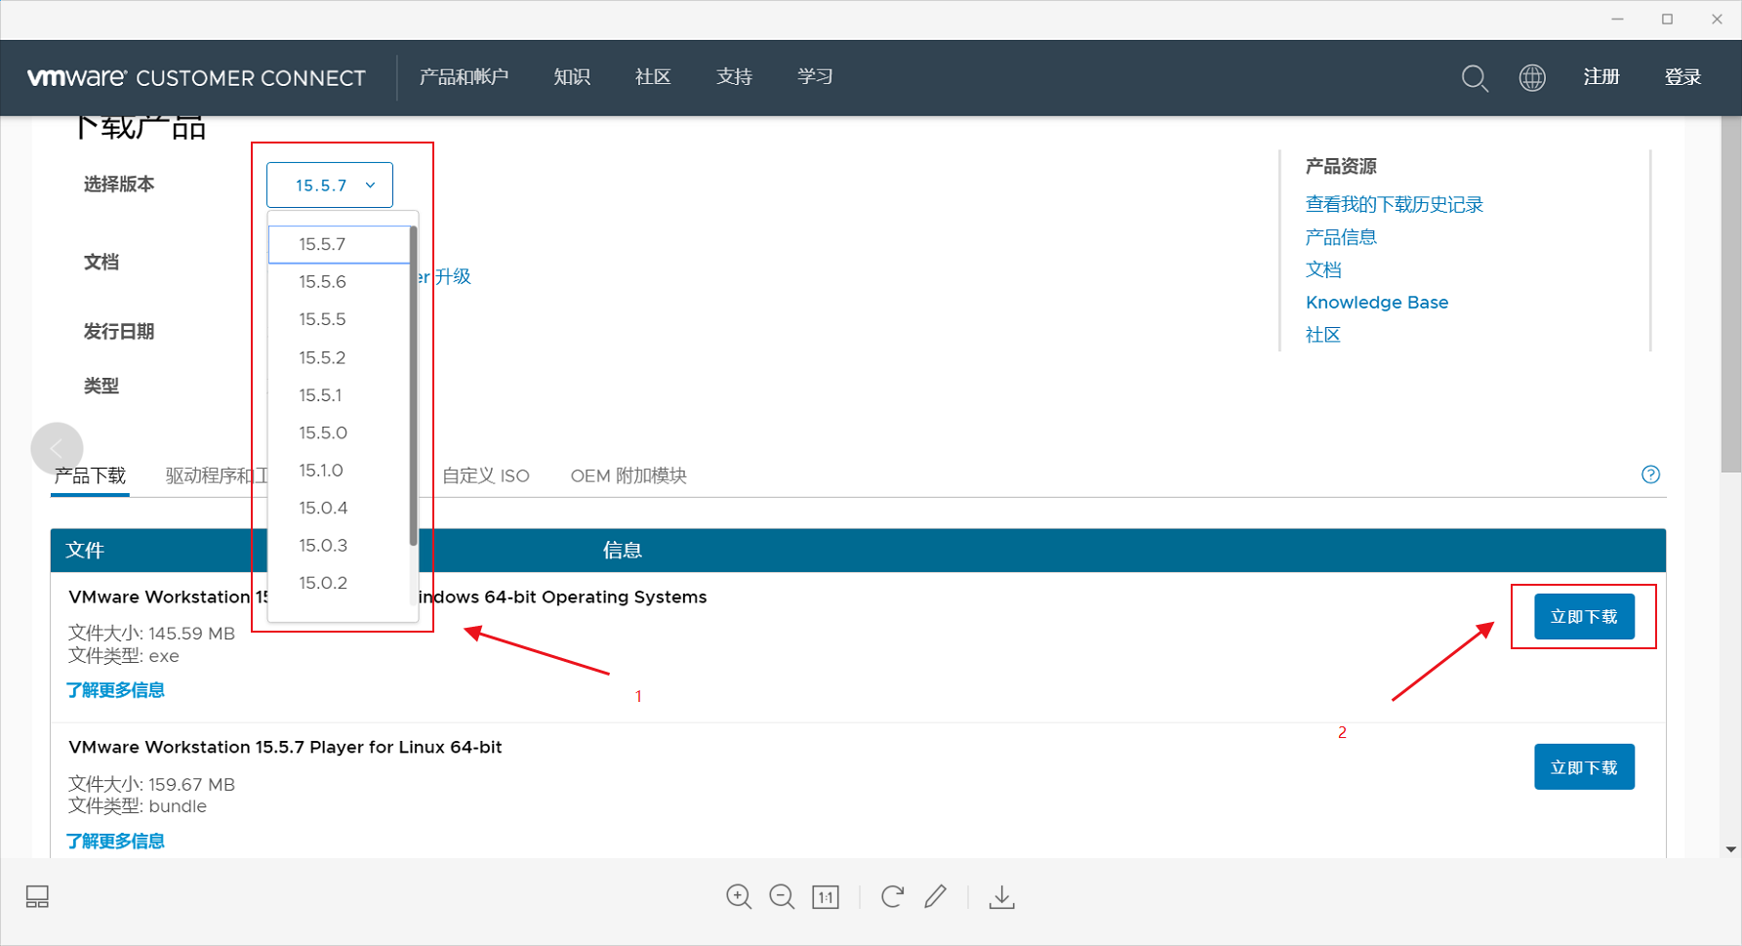Choose version 15.5.2 in dropdown

tap(339, 357)
